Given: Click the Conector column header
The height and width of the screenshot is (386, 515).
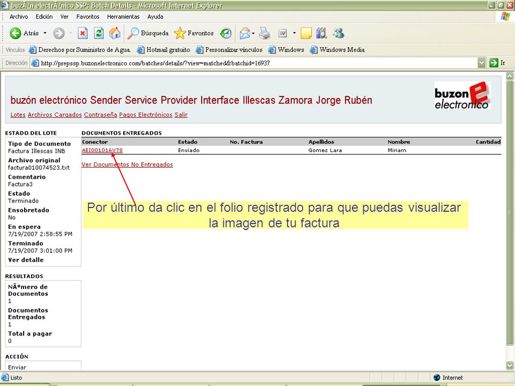Looking at the screenshot, I should (95, 142).
